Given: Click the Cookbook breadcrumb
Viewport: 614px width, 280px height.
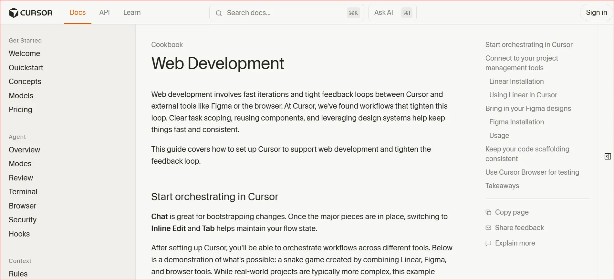Looking at the screenshot, I should pyautogui.click(x=167, y=45).
